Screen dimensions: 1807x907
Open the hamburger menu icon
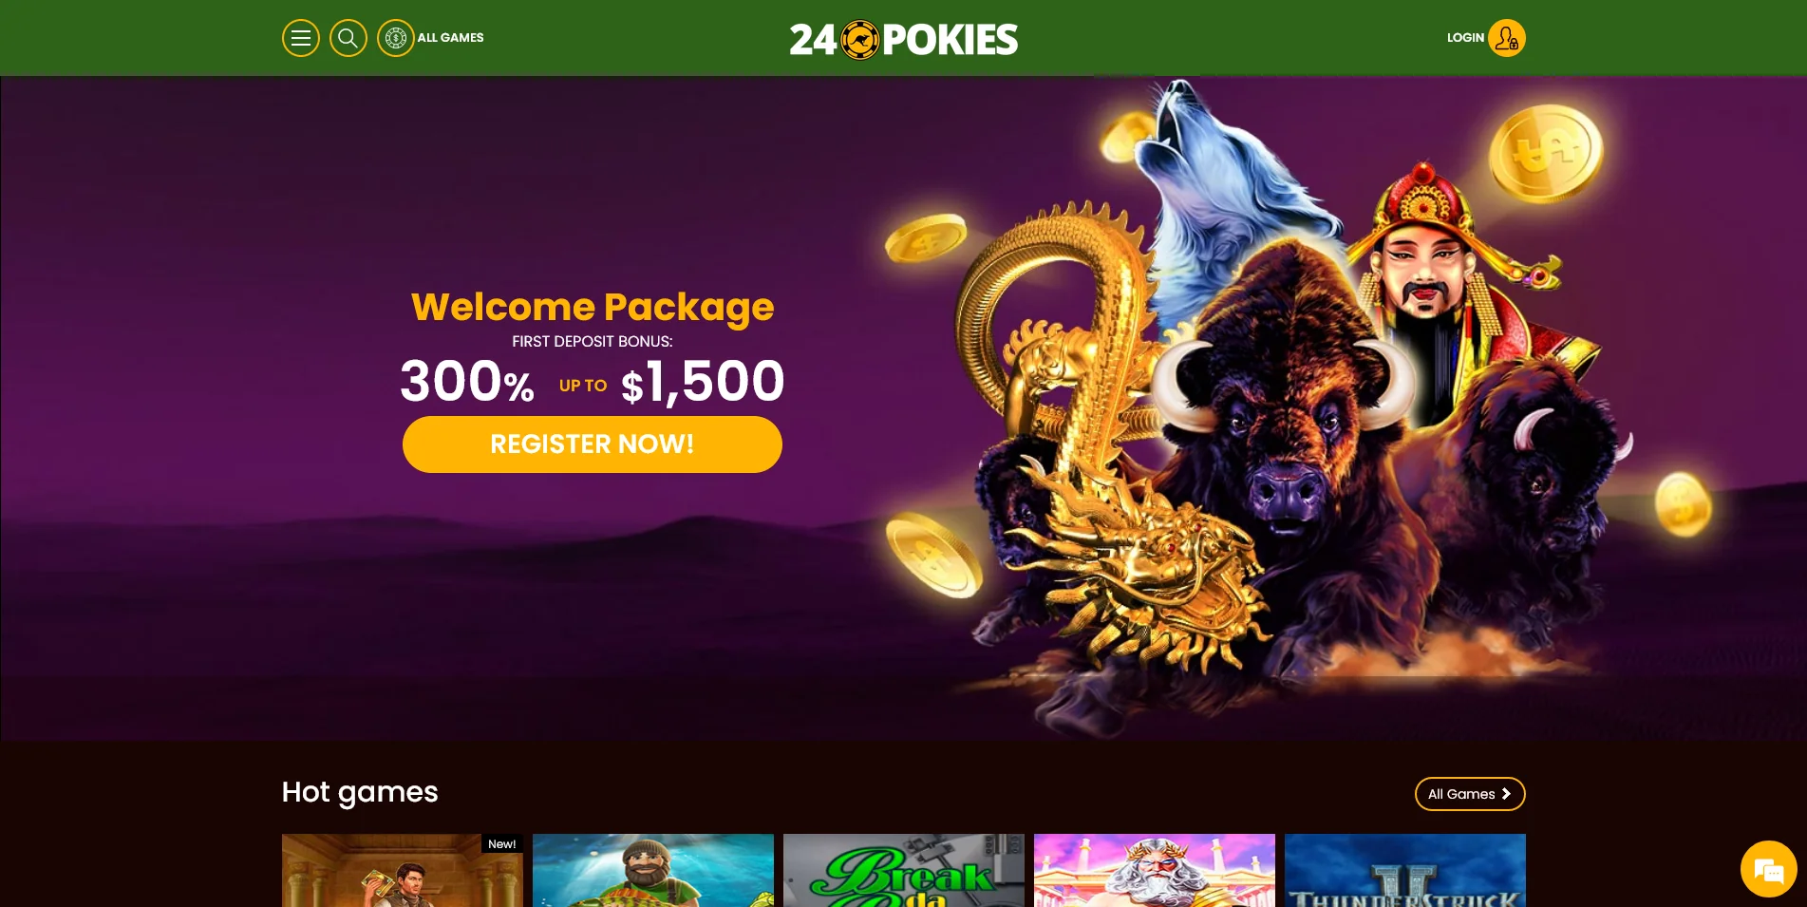coord(301,38)
